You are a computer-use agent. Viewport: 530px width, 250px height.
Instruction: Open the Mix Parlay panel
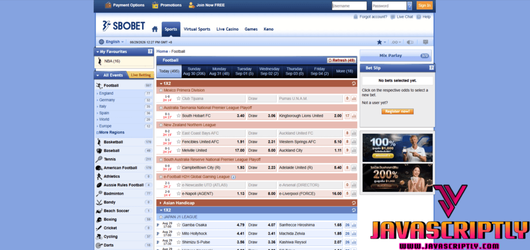coord(395,56)
